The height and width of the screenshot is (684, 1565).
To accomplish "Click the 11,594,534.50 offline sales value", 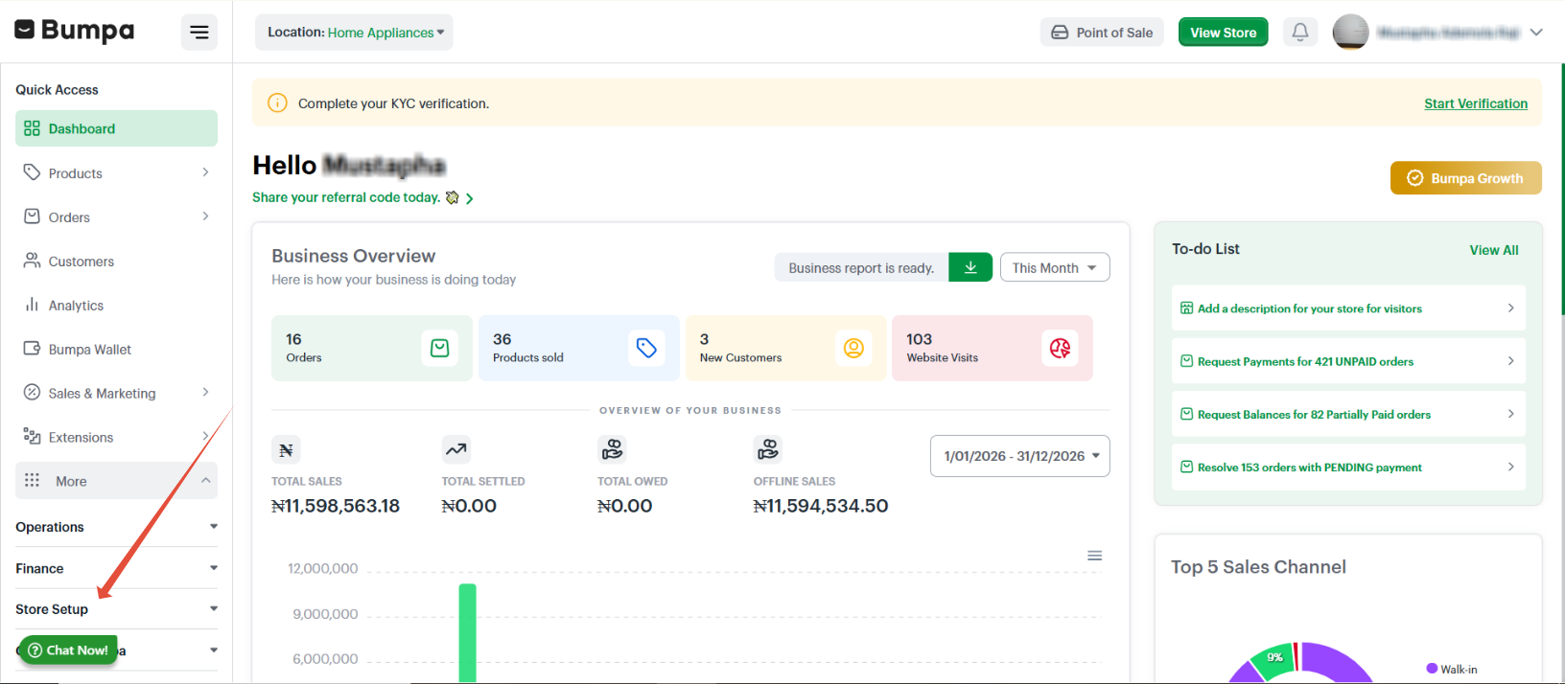I will tap(821, 506).
